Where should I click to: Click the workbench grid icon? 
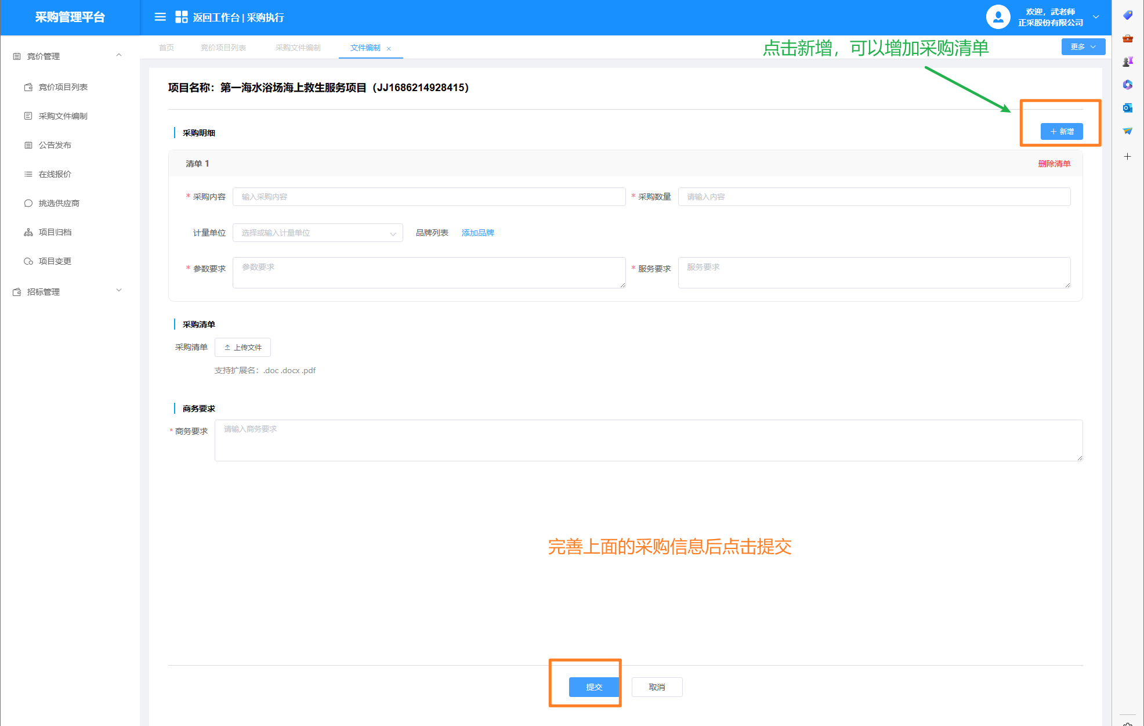182,17
